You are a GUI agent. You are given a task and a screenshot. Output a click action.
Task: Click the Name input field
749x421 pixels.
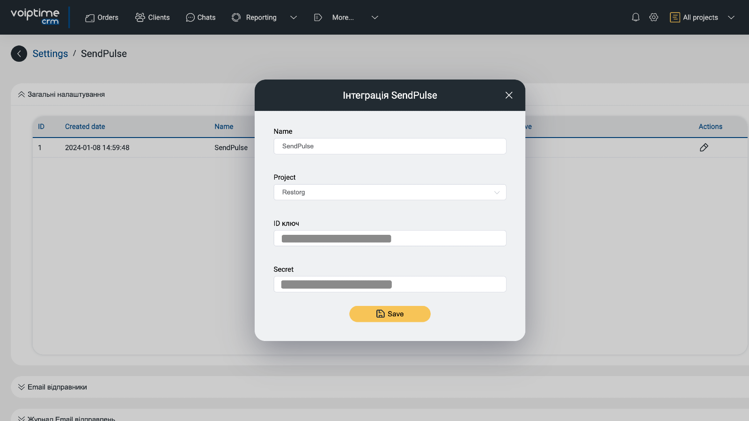[x=389, y=146]
